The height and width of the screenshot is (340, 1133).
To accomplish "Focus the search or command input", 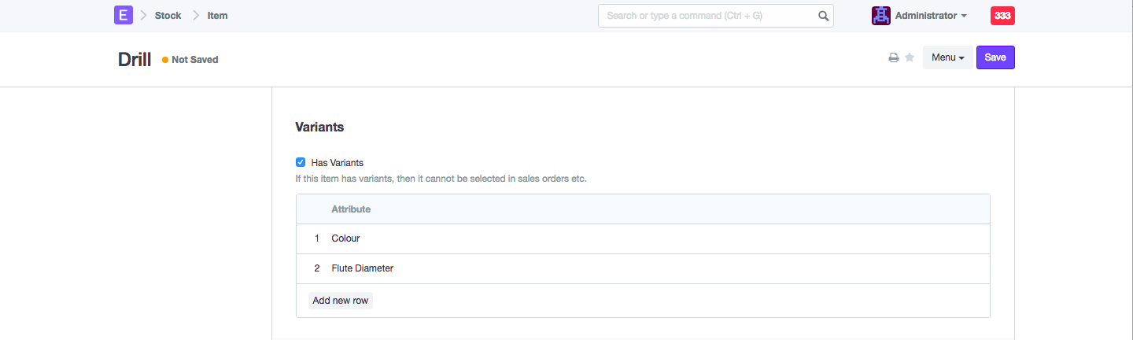I will tap(708, 16).
